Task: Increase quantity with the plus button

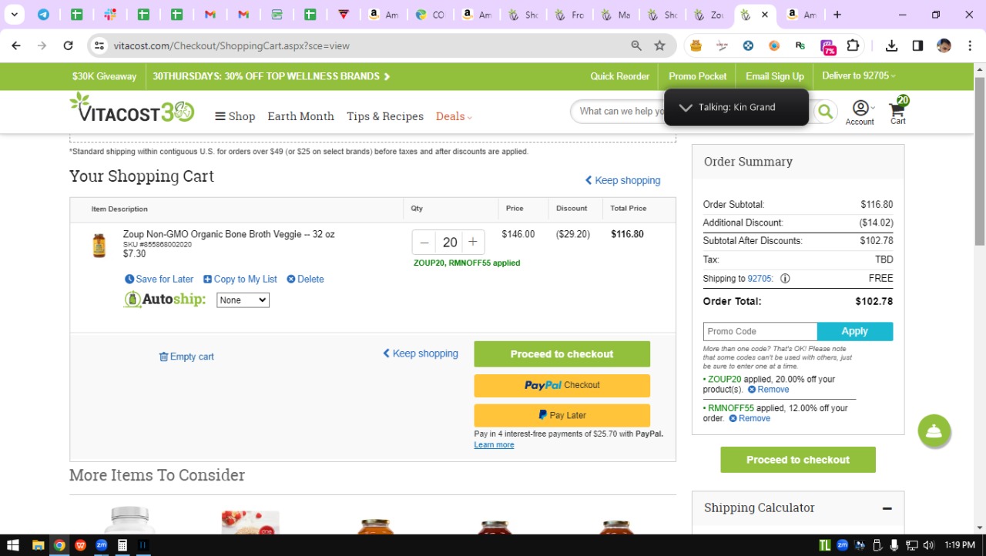Action: coord(473,243)
